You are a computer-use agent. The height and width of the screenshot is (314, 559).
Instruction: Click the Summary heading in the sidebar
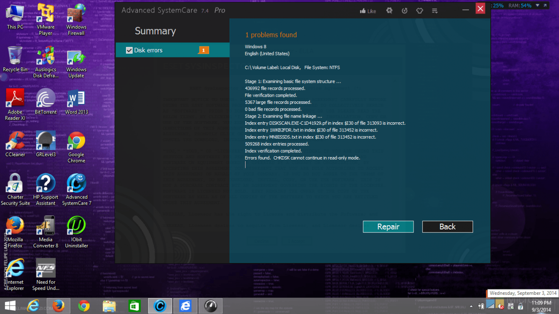point(155,31)
